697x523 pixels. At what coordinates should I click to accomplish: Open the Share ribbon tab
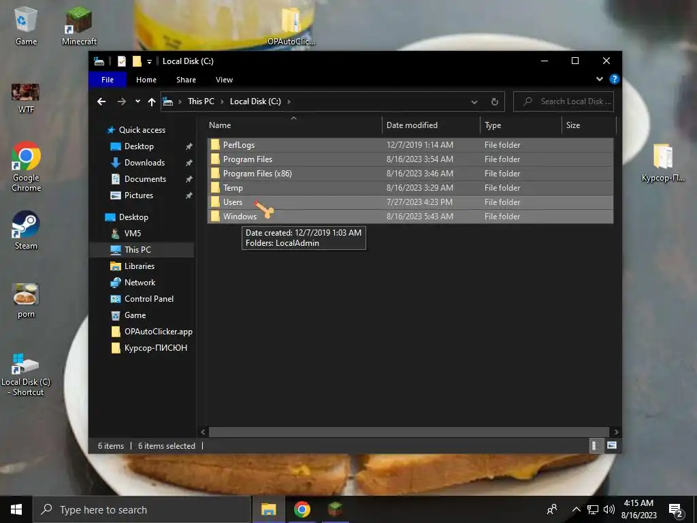pyautogui.click(x=186, y=80)
